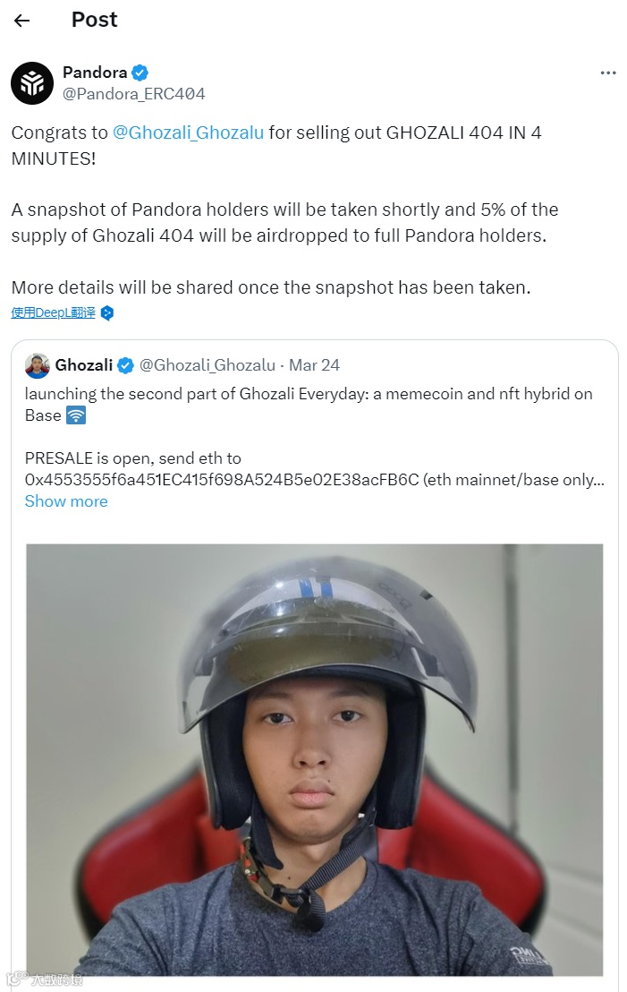627x992 pixels.
Task: Translate post with the DeepL link
Action: point(53,312)
